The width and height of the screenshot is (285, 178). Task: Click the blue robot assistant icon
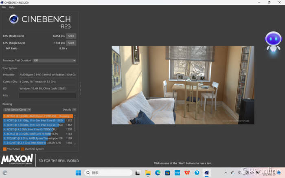coord(273,41)
